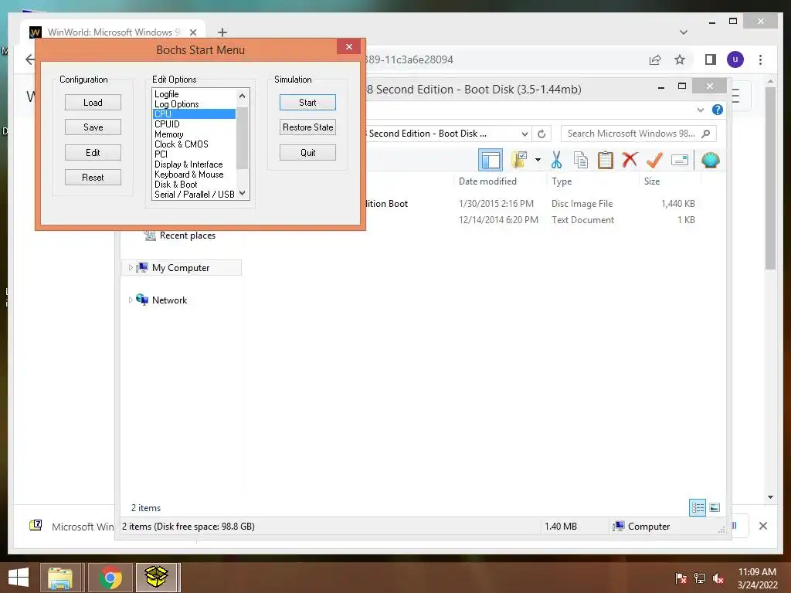Open Chrome's three-dot menu
Screen dimensions: 791x593
(760, 60)
